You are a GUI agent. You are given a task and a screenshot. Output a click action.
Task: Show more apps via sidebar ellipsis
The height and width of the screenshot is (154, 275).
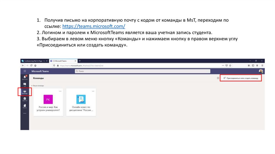pos(25,113)
